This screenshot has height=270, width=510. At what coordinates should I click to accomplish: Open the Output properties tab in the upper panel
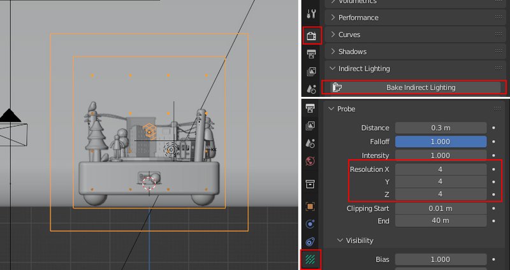311,54
